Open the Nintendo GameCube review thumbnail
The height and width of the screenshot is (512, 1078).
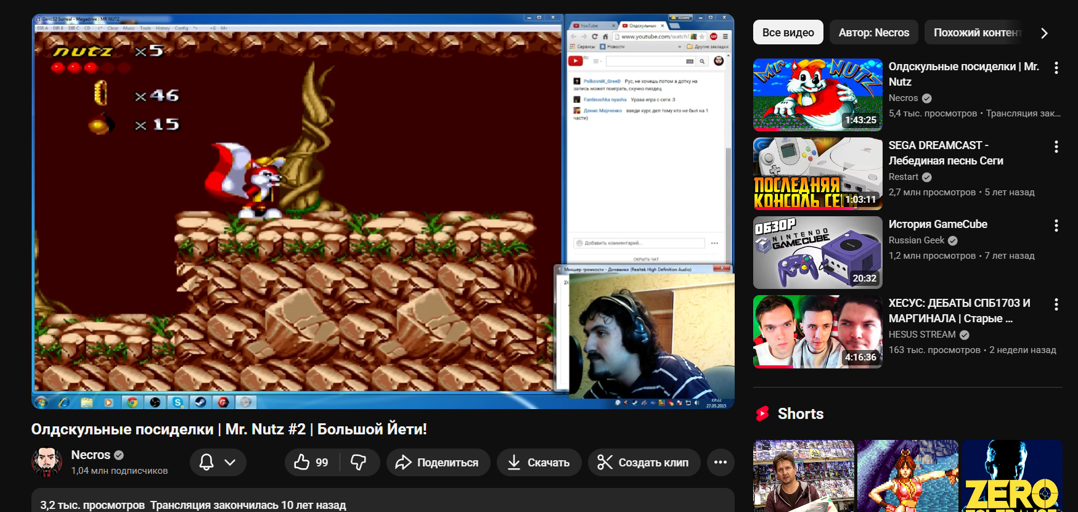coord(818,253)
